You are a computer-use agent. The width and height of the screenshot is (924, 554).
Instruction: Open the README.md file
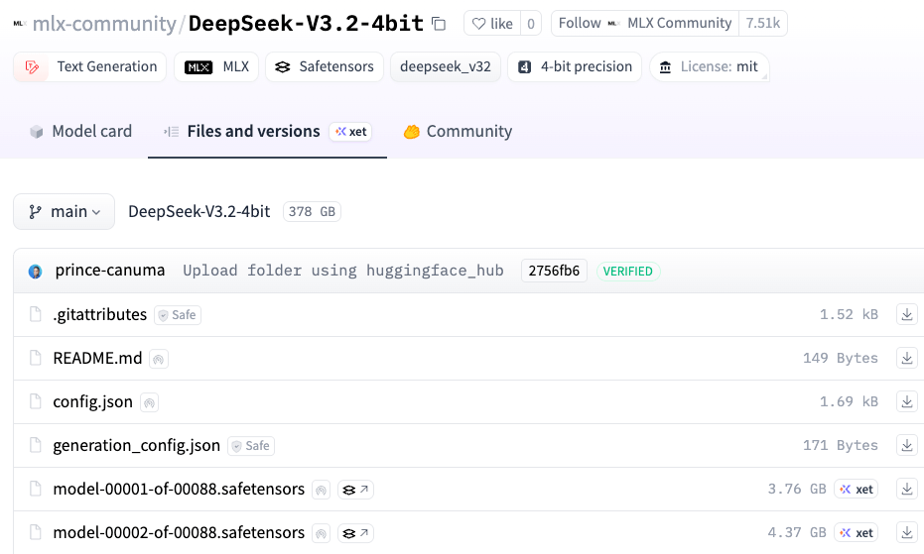pos(97,358)
